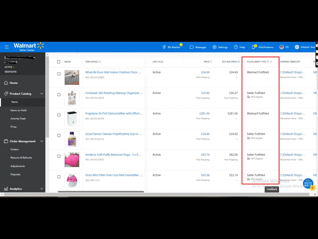The width and height of the screenshot is (318, 239).
Task: Collapse the Order Management chevron
Action: [42, 141]
